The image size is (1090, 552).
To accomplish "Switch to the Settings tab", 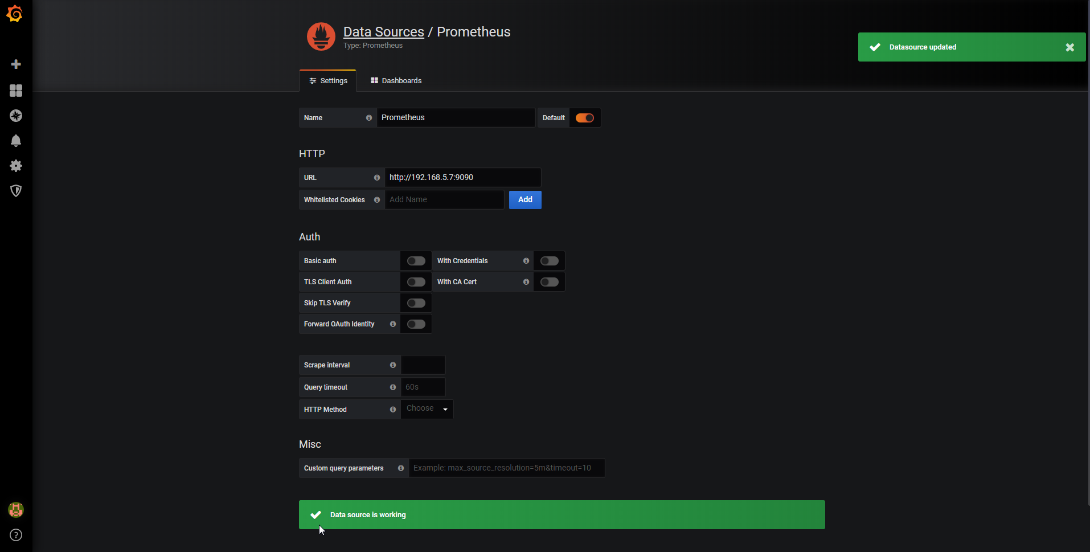I will tap(328, 81).
